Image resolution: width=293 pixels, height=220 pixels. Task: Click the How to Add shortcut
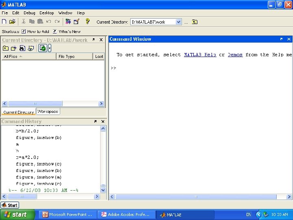pyautogui.click(x=35, y=31)
